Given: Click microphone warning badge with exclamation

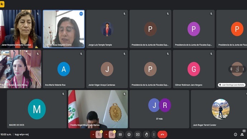Looking at the screenshot, I should click(101, 132).
